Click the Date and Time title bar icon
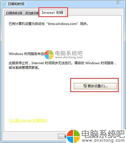 [4, 4]
